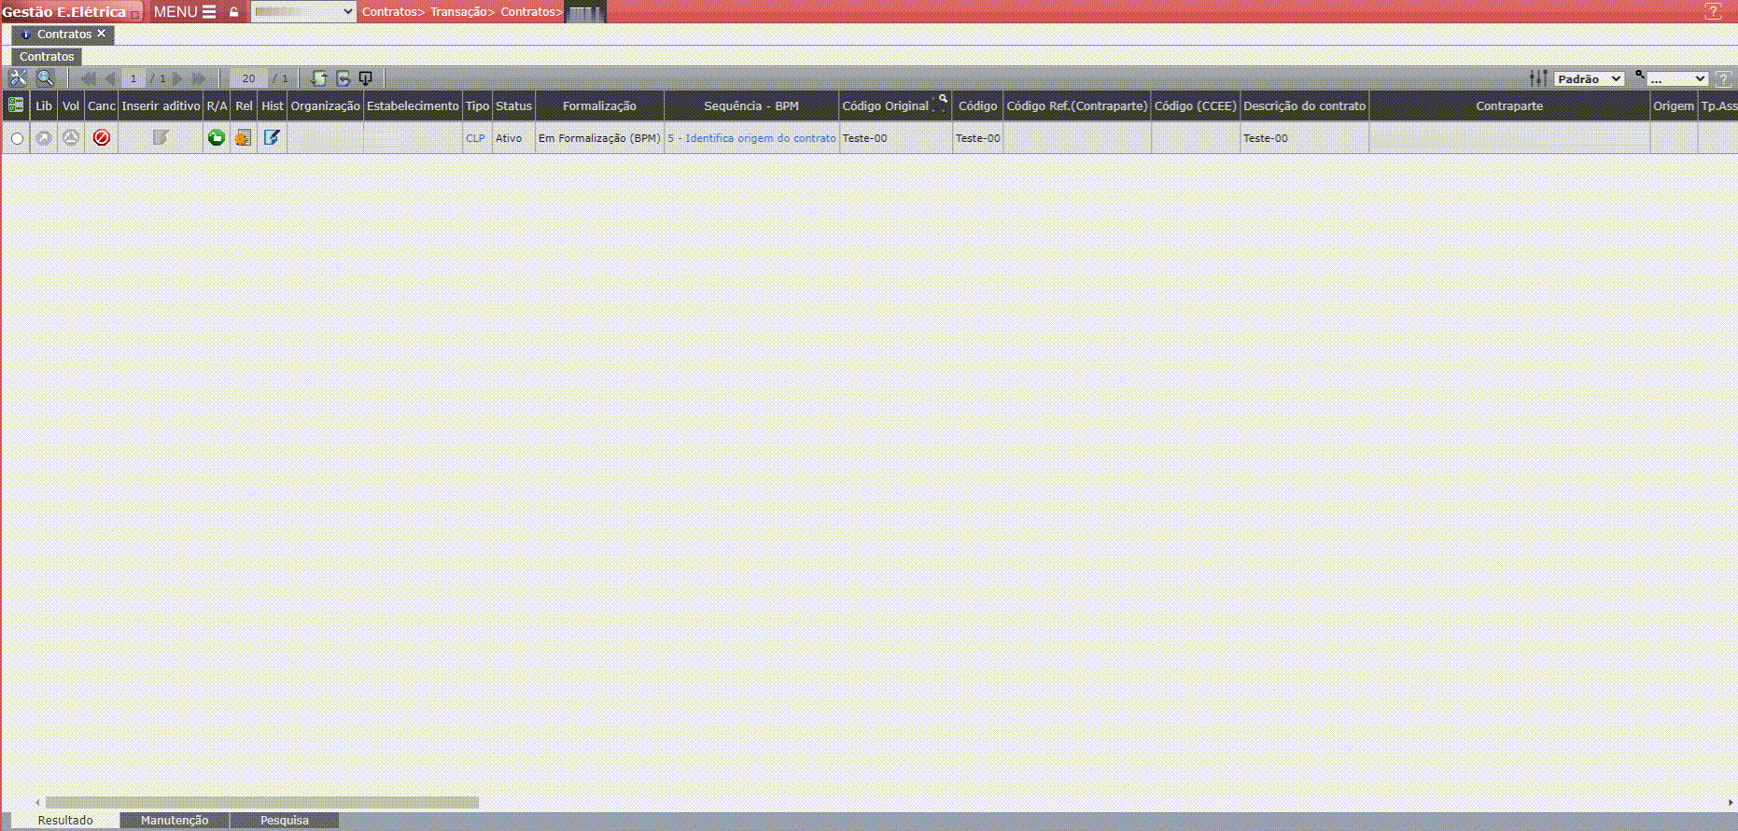Image resolution: width=1738 pixels, height=831 pixels.
Task: Click the download arrow export icon
Action: tap(366, 78)
